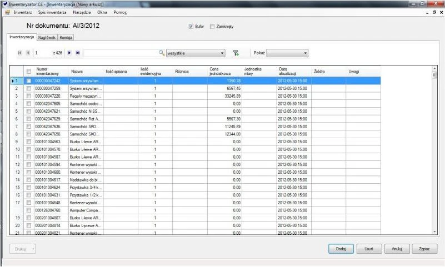Select price cell 6567,45

[224, 88]
